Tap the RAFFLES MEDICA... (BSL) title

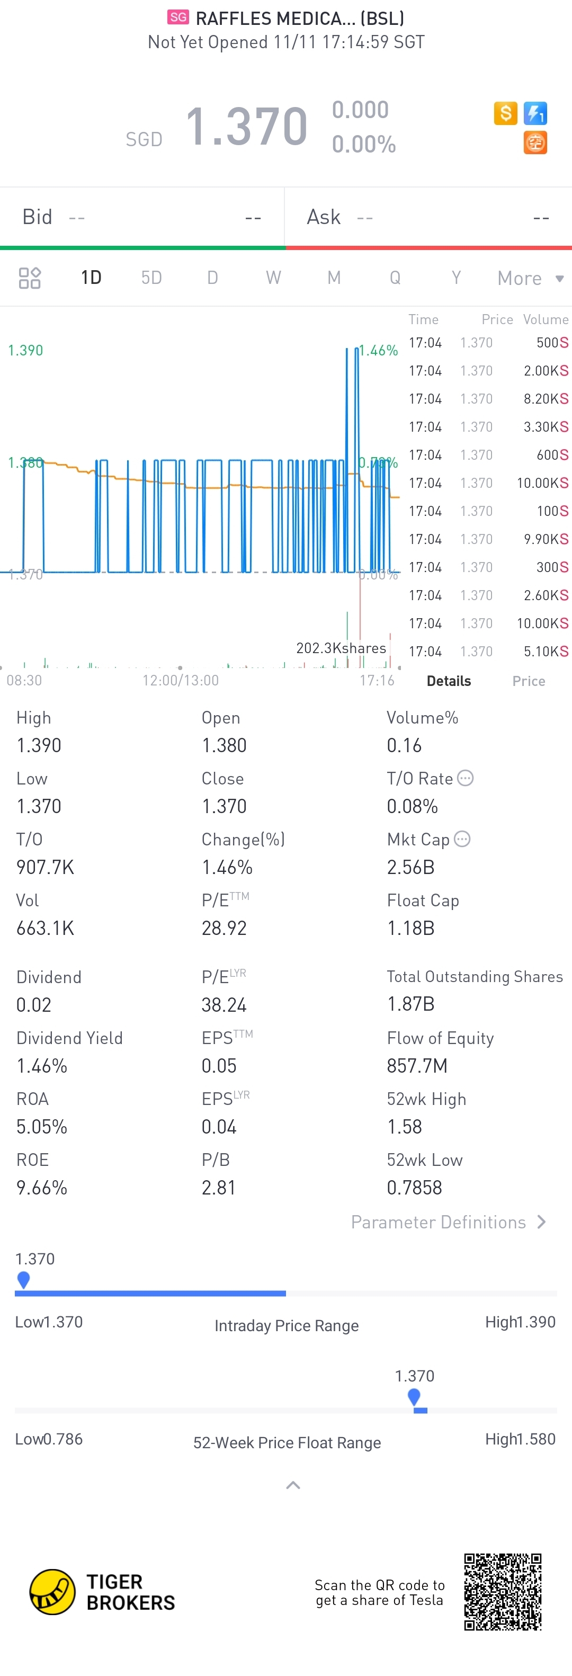click(300, 18)
